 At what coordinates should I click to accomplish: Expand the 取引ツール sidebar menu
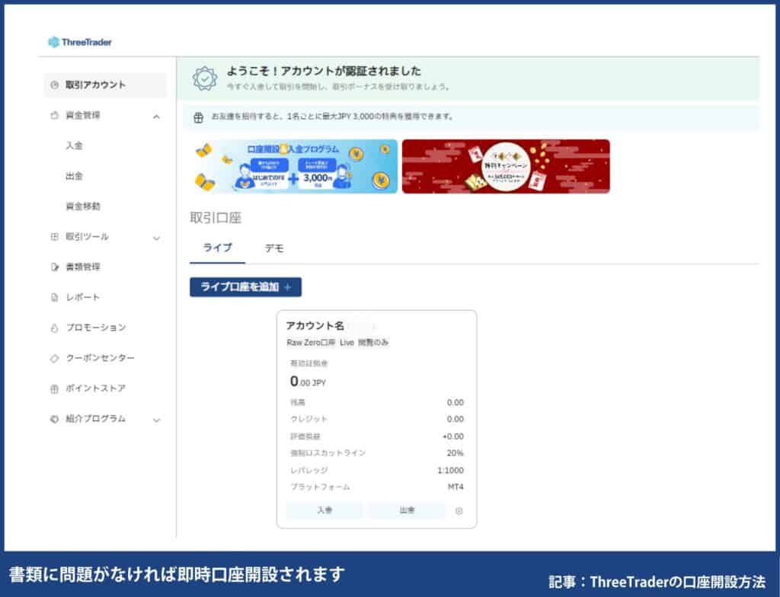[x=157, y=237]
